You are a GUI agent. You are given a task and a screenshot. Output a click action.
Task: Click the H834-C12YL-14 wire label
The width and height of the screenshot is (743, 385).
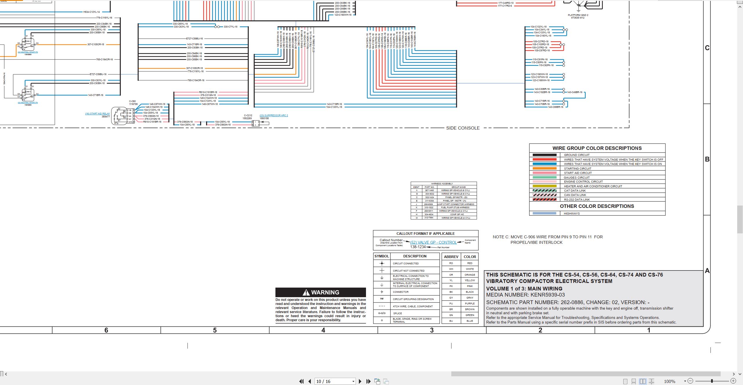pos(91,12)
